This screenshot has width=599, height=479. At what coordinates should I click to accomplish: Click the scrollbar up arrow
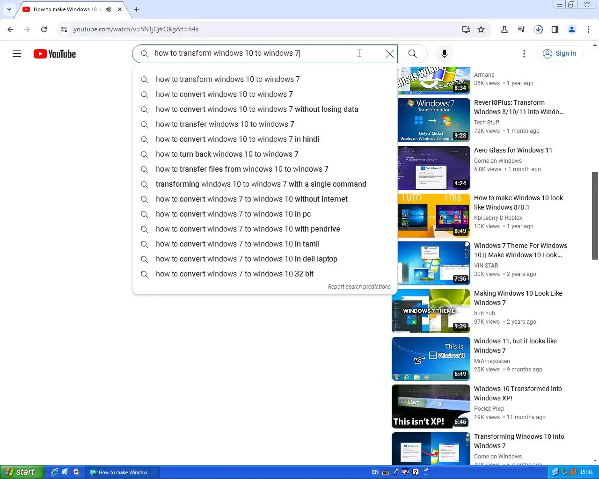[x=595, y=45]
